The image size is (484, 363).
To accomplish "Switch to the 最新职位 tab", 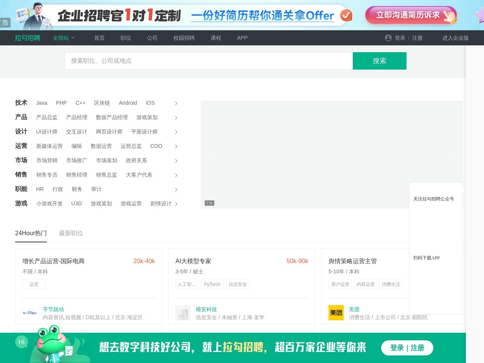I will pyautogui.click(x=71, y=233).
